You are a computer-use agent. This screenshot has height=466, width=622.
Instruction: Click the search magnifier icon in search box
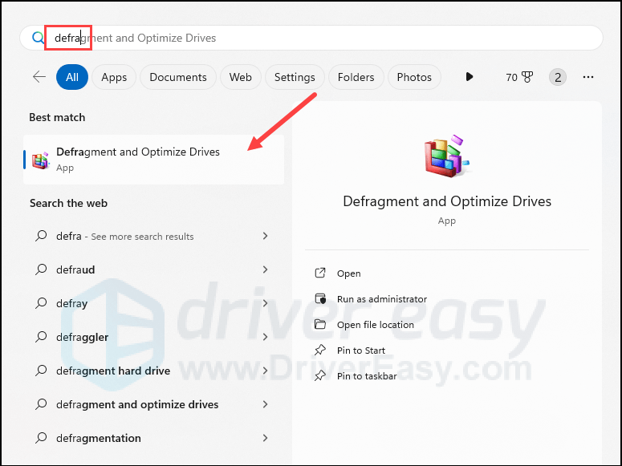(x=38, y=38)
